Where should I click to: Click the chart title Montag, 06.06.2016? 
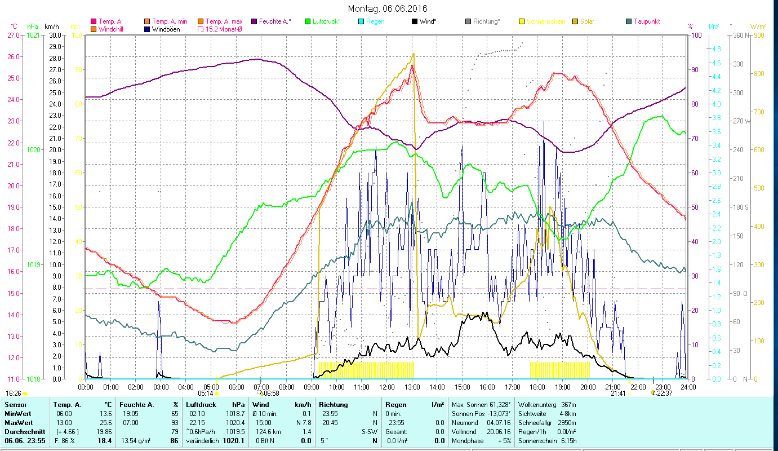(x=388, y=8)
